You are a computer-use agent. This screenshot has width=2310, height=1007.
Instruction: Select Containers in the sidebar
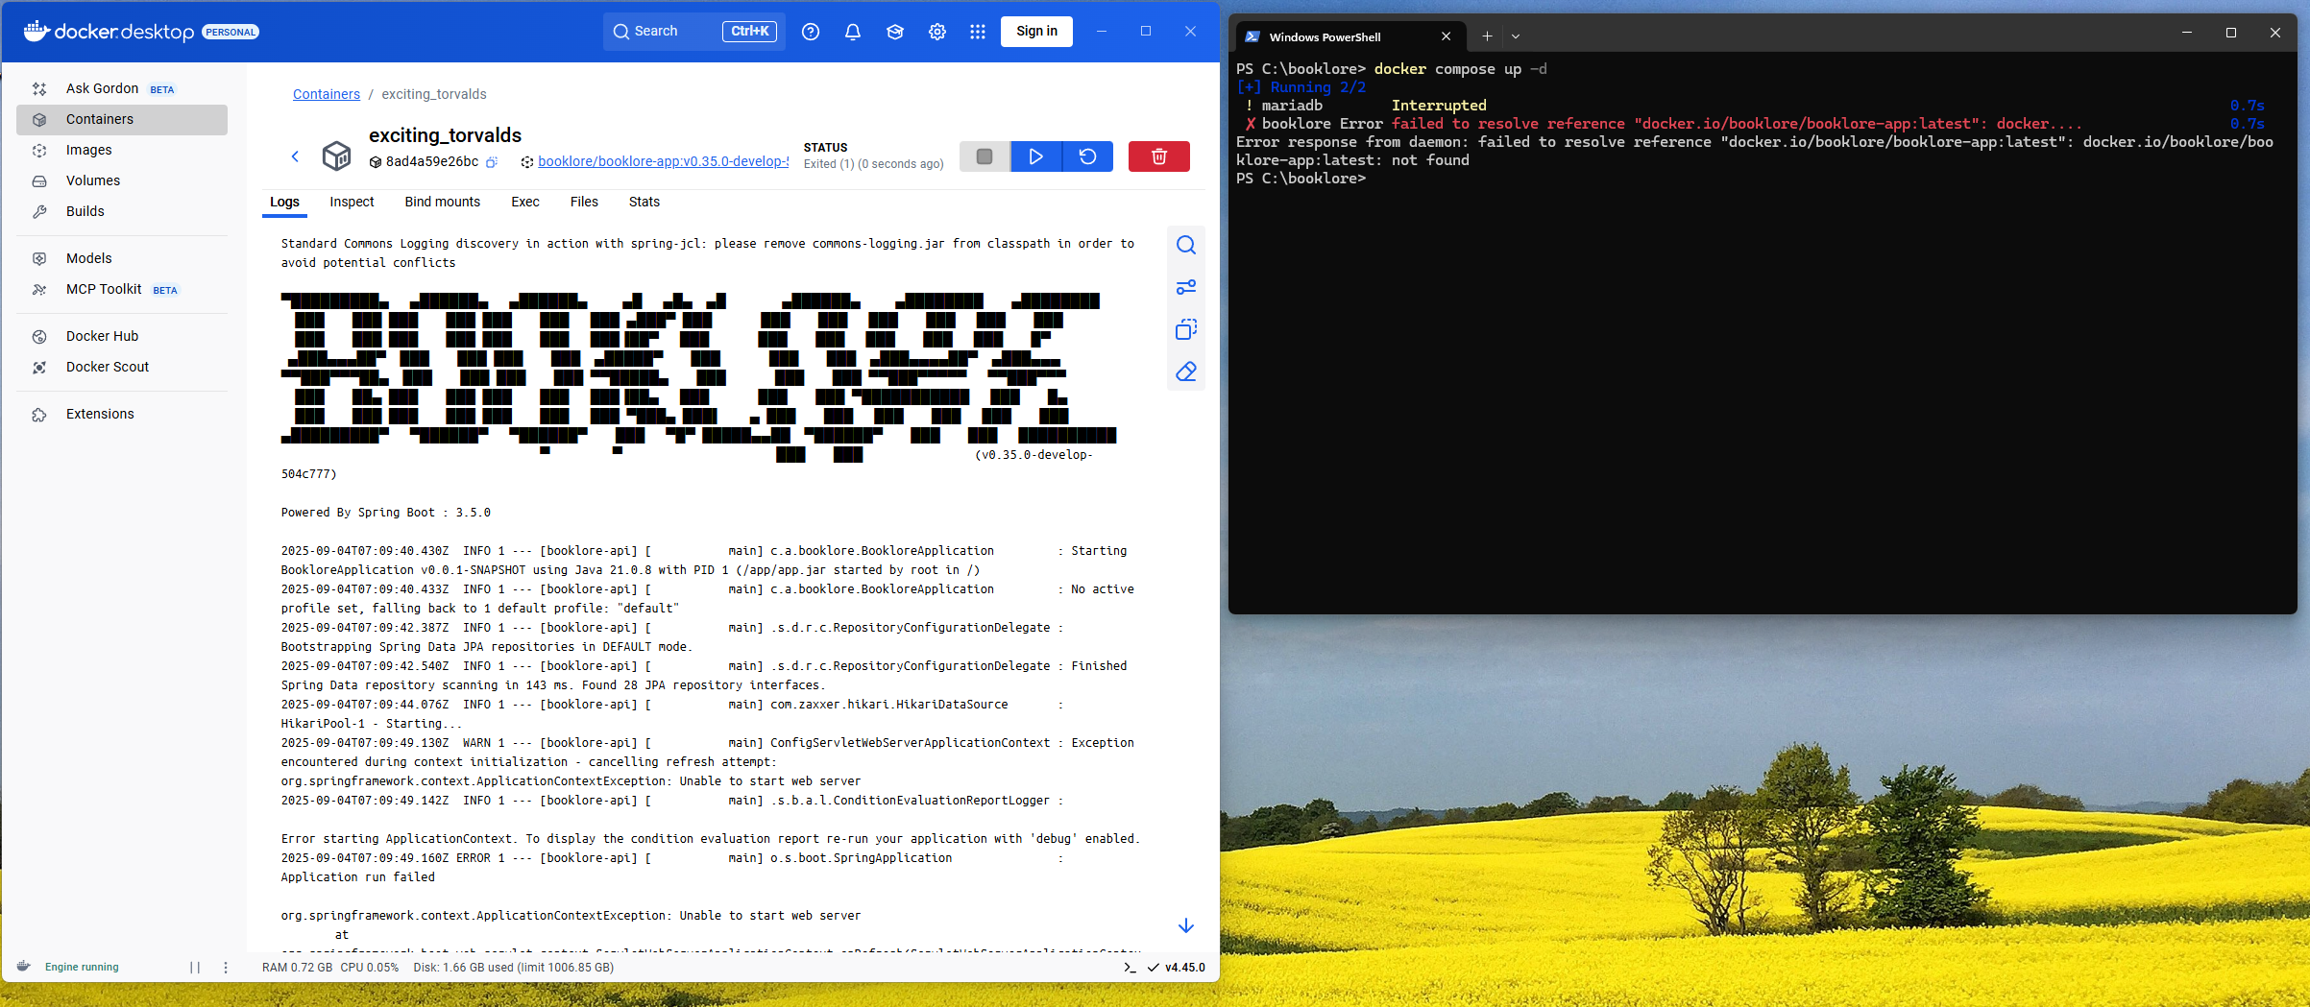(122, 119)
